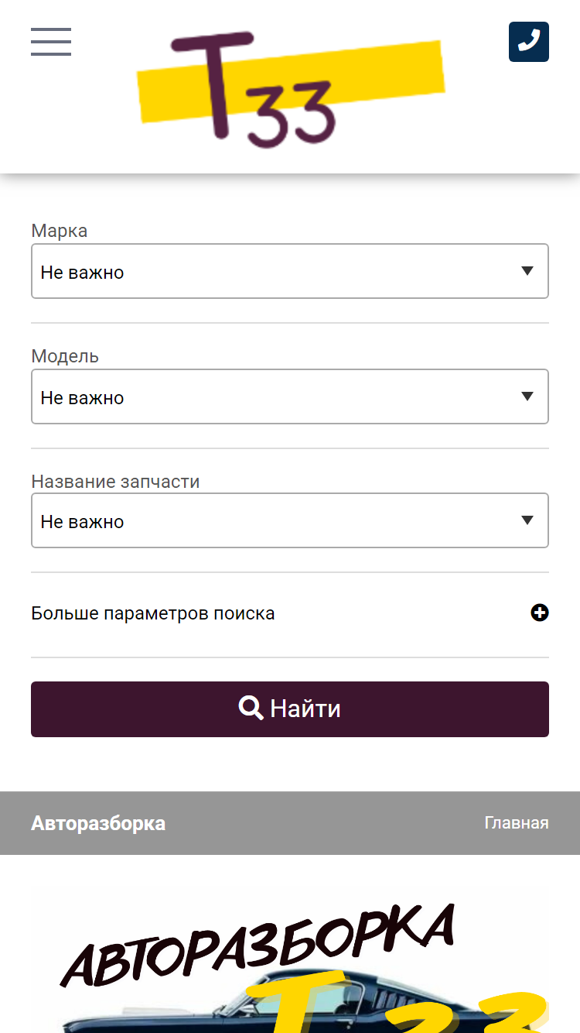Click the Авторазборка page heading
The height and width of the screenshot is (1033, 580).
pyautogui.click(x=98, y=823)
